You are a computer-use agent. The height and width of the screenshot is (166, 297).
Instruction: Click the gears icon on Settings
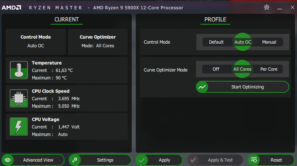click(x=75, y=160)
